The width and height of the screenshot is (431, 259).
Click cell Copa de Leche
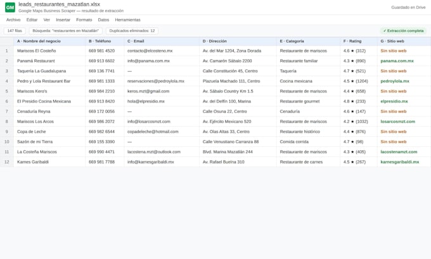[x=49, y=132]
